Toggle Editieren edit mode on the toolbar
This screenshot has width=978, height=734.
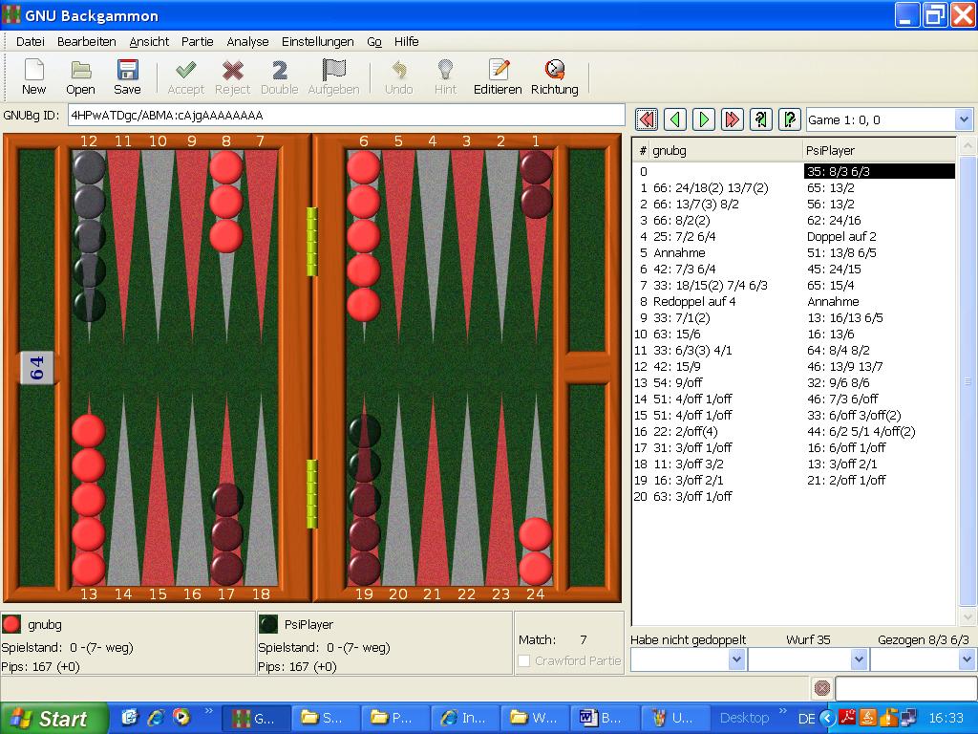point(498,76)
